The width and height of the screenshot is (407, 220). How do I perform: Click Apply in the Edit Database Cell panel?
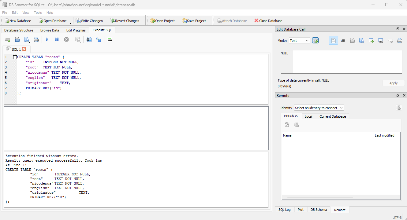click(394, 83)
